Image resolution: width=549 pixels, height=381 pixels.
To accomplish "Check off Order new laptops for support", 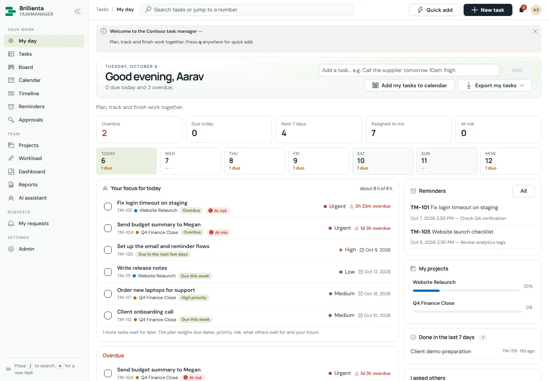I will click(108, 294).
